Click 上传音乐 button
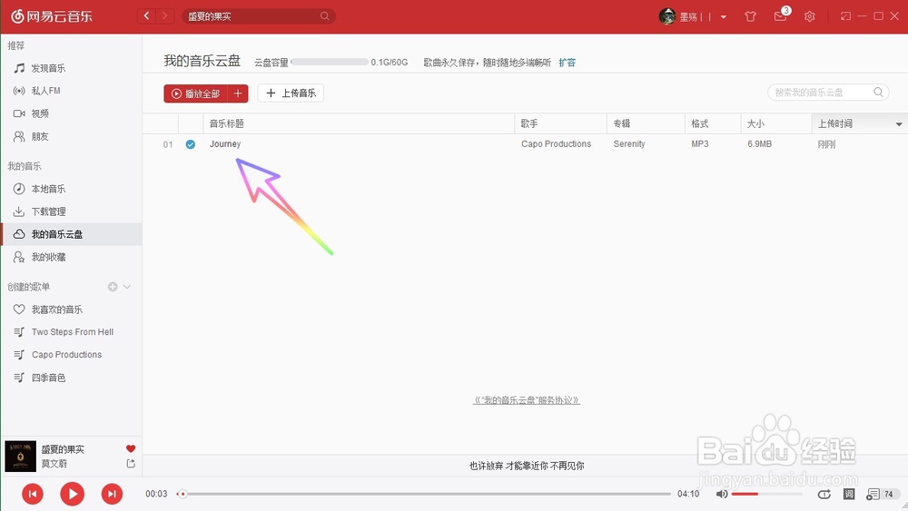The image size is (908, 511). click(291, 93)
